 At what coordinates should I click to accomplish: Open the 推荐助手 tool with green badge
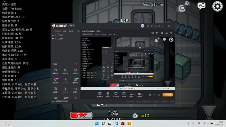click(x=75, y=81)
